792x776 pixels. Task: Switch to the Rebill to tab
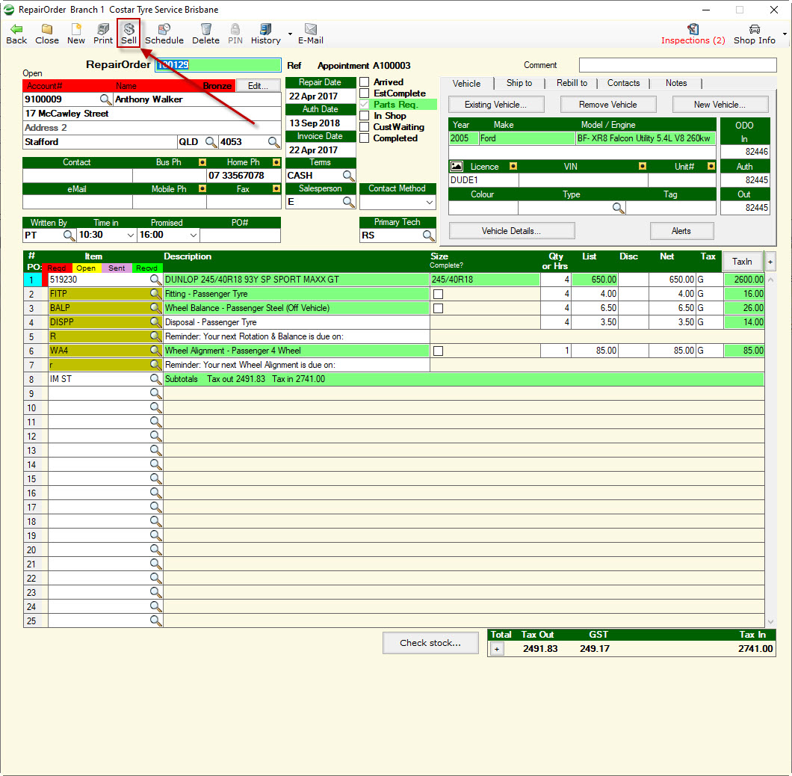pyautogui.click(x=572, y=84)
